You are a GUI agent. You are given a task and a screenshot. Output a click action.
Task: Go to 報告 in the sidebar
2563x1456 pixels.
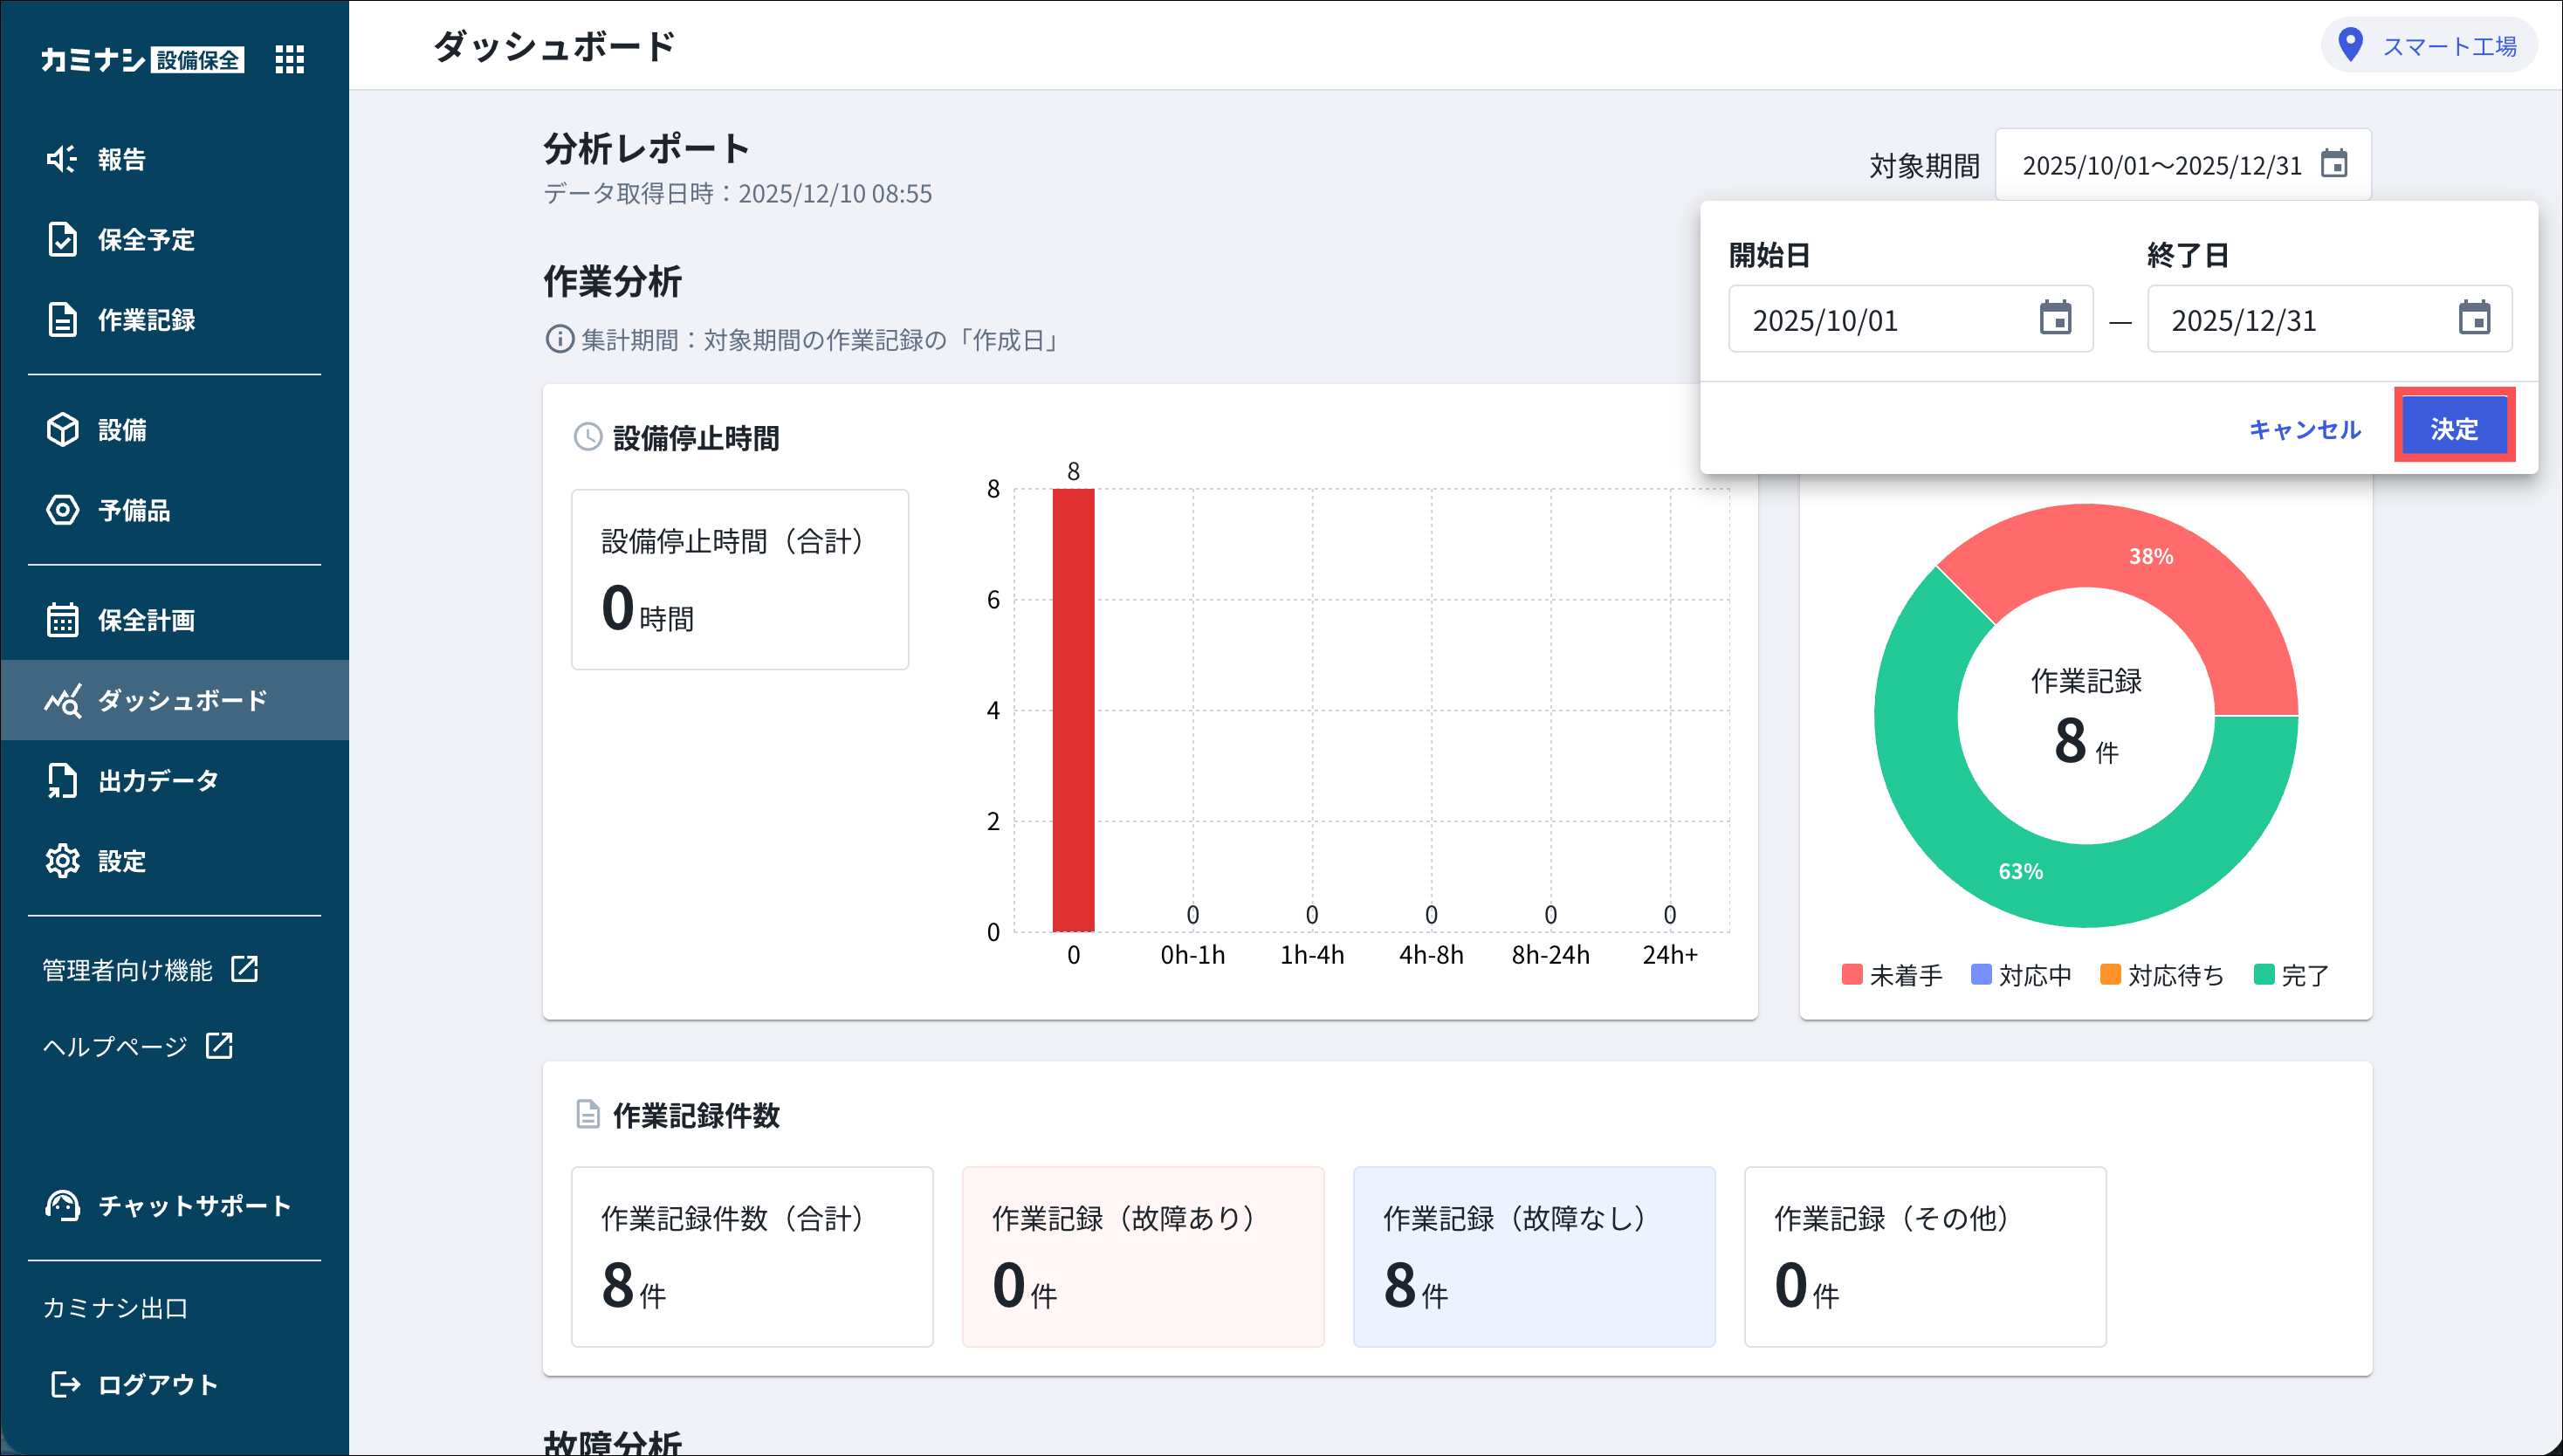[x=121, y=159]
